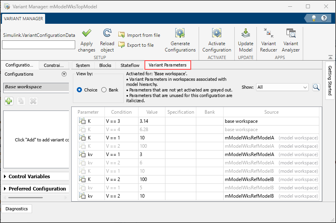Launch the Variant Analyzer app

290,34
